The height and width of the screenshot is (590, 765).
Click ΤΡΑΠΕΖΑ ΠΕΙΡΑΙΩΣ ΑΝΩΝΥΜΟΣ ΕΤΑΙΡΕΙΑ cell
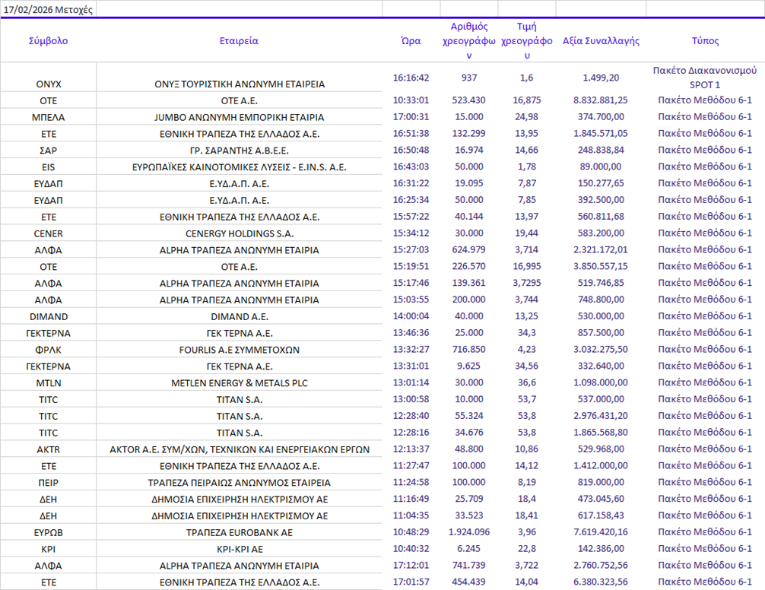(239, 482)
